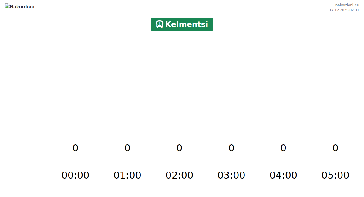Select the 00:00 hour label
The image size is (364, 197).
[75, 175]
